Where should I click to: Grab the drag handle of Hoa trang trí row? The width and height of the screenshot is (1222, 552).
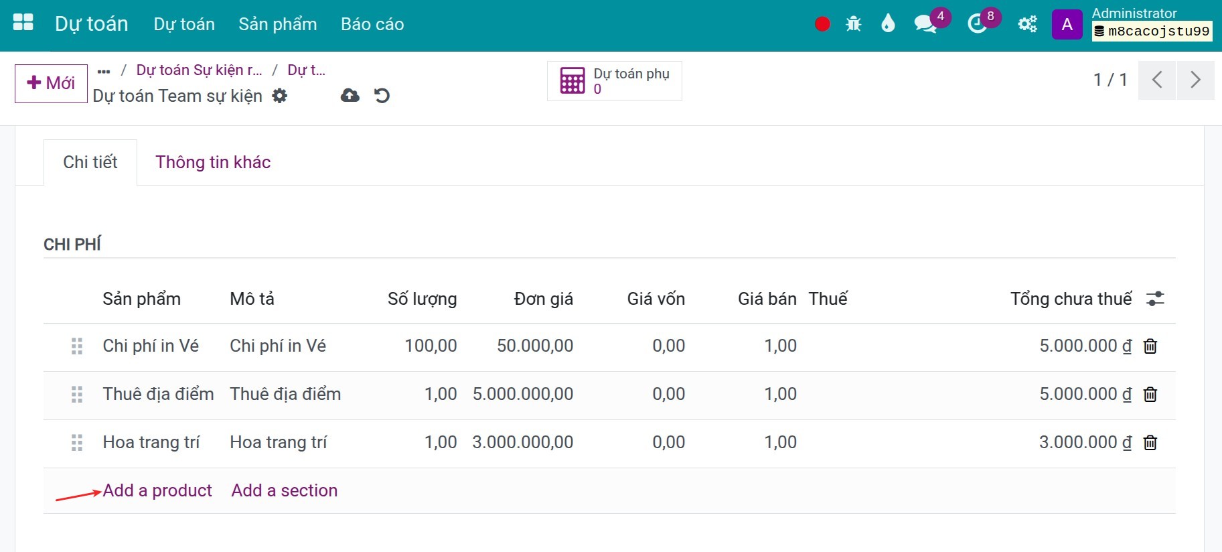tap(77, 443)
